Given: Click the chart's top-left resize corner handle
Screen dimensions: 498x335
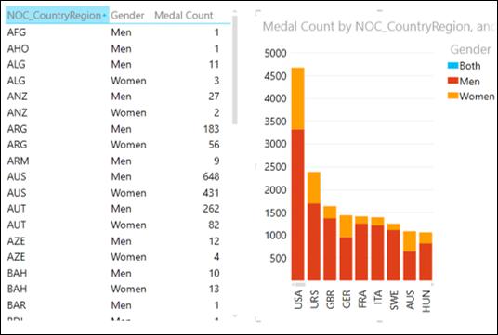Looking at the screenshot, I should [257, 12].
